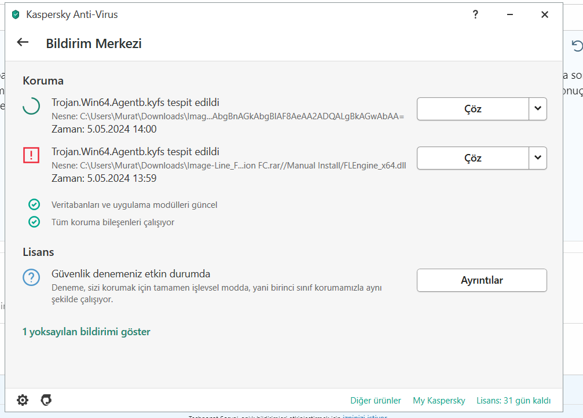
Task: Click green check icon beside Veritabanları status
Action: coord(34,204)
